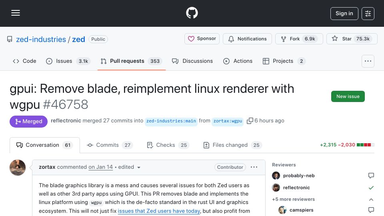
Task: Click the Public visibility label
Action: [98, 39]
